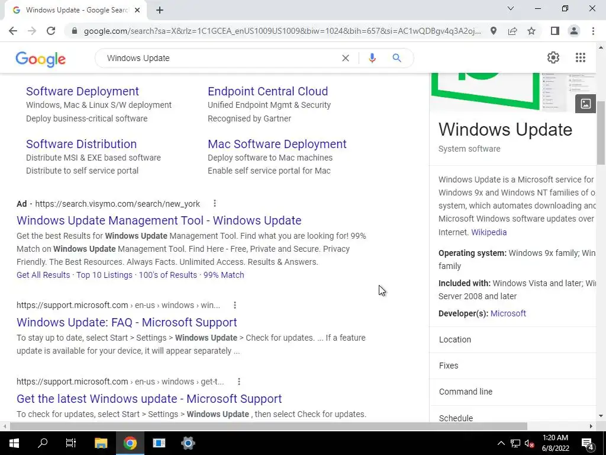
Task: Click the Top 10 Listings sitelink
Action: (104, 275)
